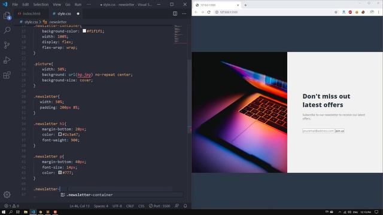This screenshot has height=215, width=383.
Task: Open the Selection menu
Action: [x=41, y=4]
